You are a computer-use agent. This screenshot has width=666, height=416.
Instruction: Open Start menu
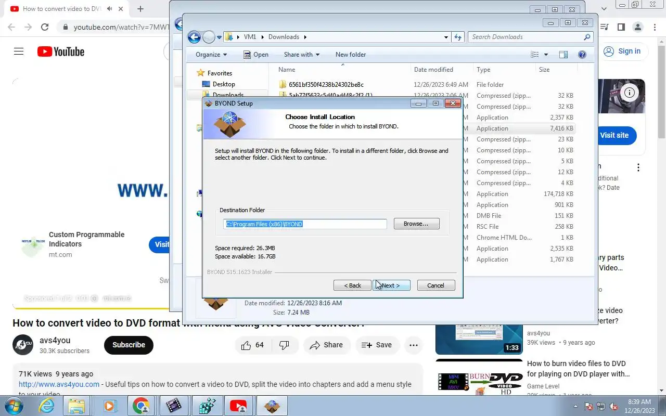[14, 406]
